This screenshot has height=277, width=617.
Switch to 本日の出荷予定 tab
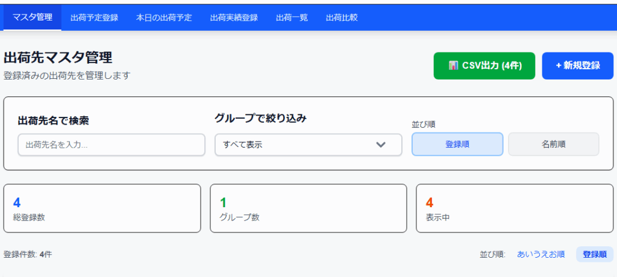click(x=164, y=17)
